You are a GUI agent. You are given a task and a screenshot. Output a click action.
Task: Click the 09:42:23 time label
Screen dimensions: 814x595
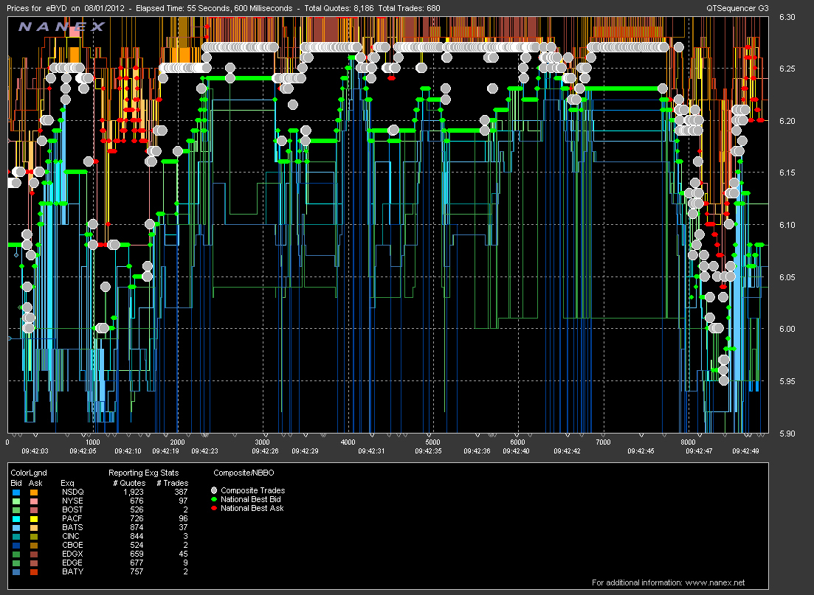[204, 450]
